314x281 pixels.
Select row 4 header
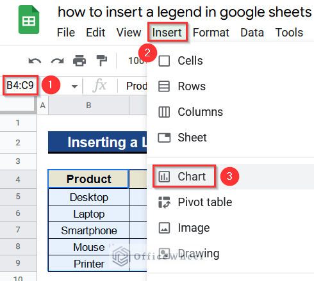[18, 179]
